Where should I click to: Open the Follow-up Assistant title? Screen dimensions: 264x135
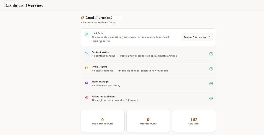coord(103,96)
